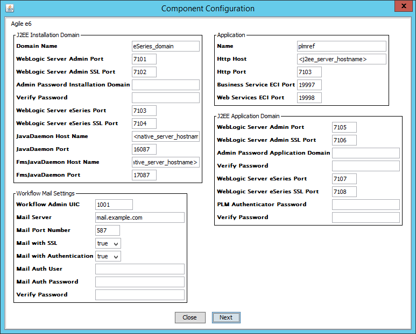Focus the Mail Auth User field
This screenshot has width=416, height=334.
click(140, 269)
